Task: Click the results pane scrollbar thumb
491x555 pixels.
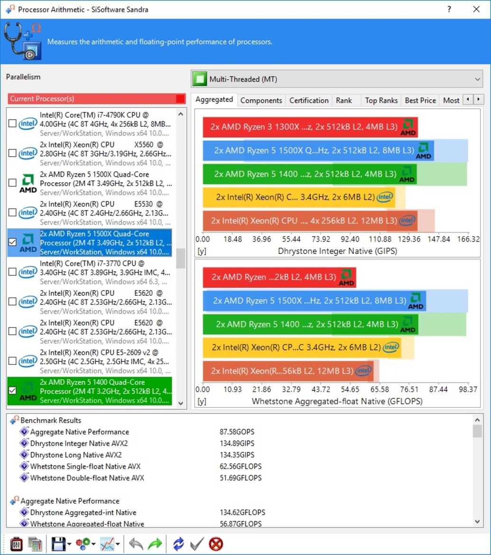Action: 477,431
